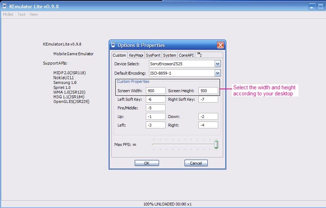
Task: Maximize the KEmulator Lite window
Action: (x=320, y=6)
